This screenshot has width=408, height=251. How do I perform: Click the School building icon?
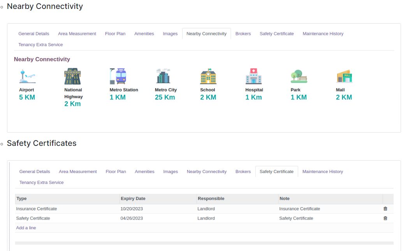pos(208,76)
